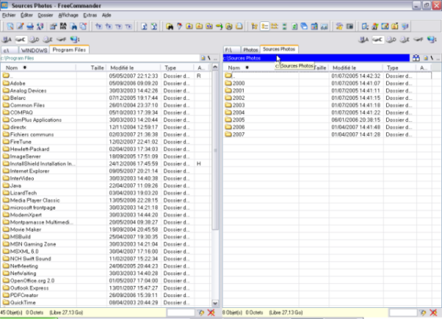
Task: Sort left panel by Modifié le column
Action: tap(133, 68)
